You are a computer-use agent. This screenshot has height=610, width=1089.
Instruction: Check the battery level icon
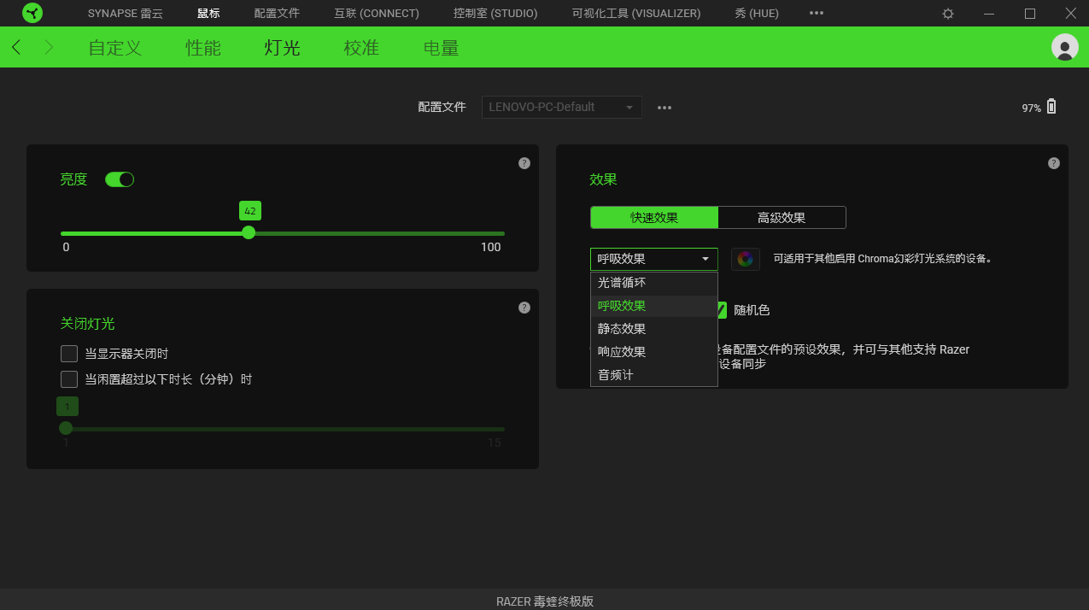[1051, 107]
